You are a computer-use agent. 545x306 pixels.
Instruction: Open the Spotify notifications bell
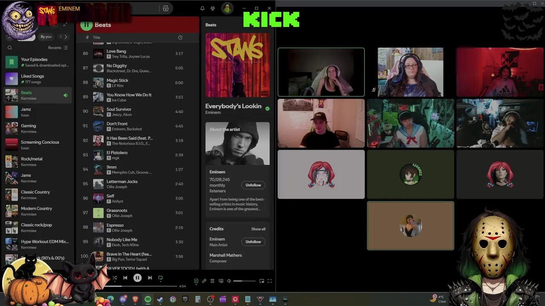pos(202,8)
